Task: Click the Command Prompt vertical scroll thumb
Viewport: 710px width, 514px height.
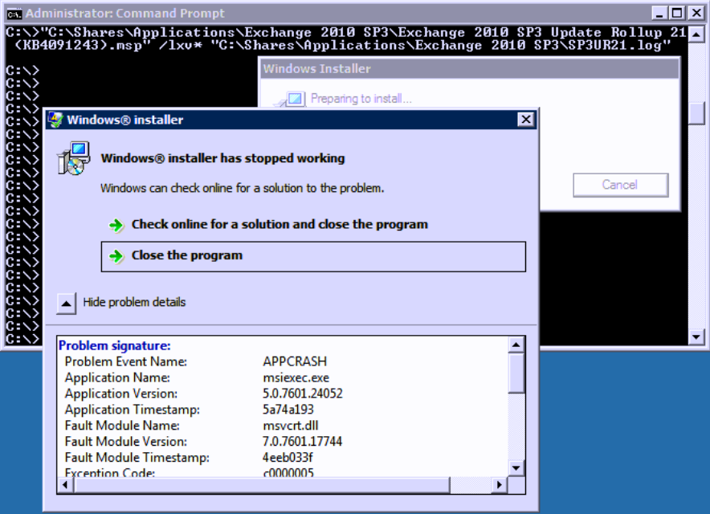Action: click(x=696, y=112)
